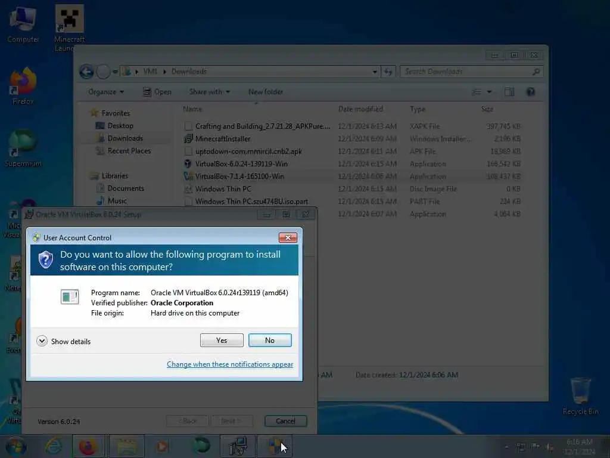Open Change when these notifications appear link
610x458 pixels.
[x=230, y=364]
